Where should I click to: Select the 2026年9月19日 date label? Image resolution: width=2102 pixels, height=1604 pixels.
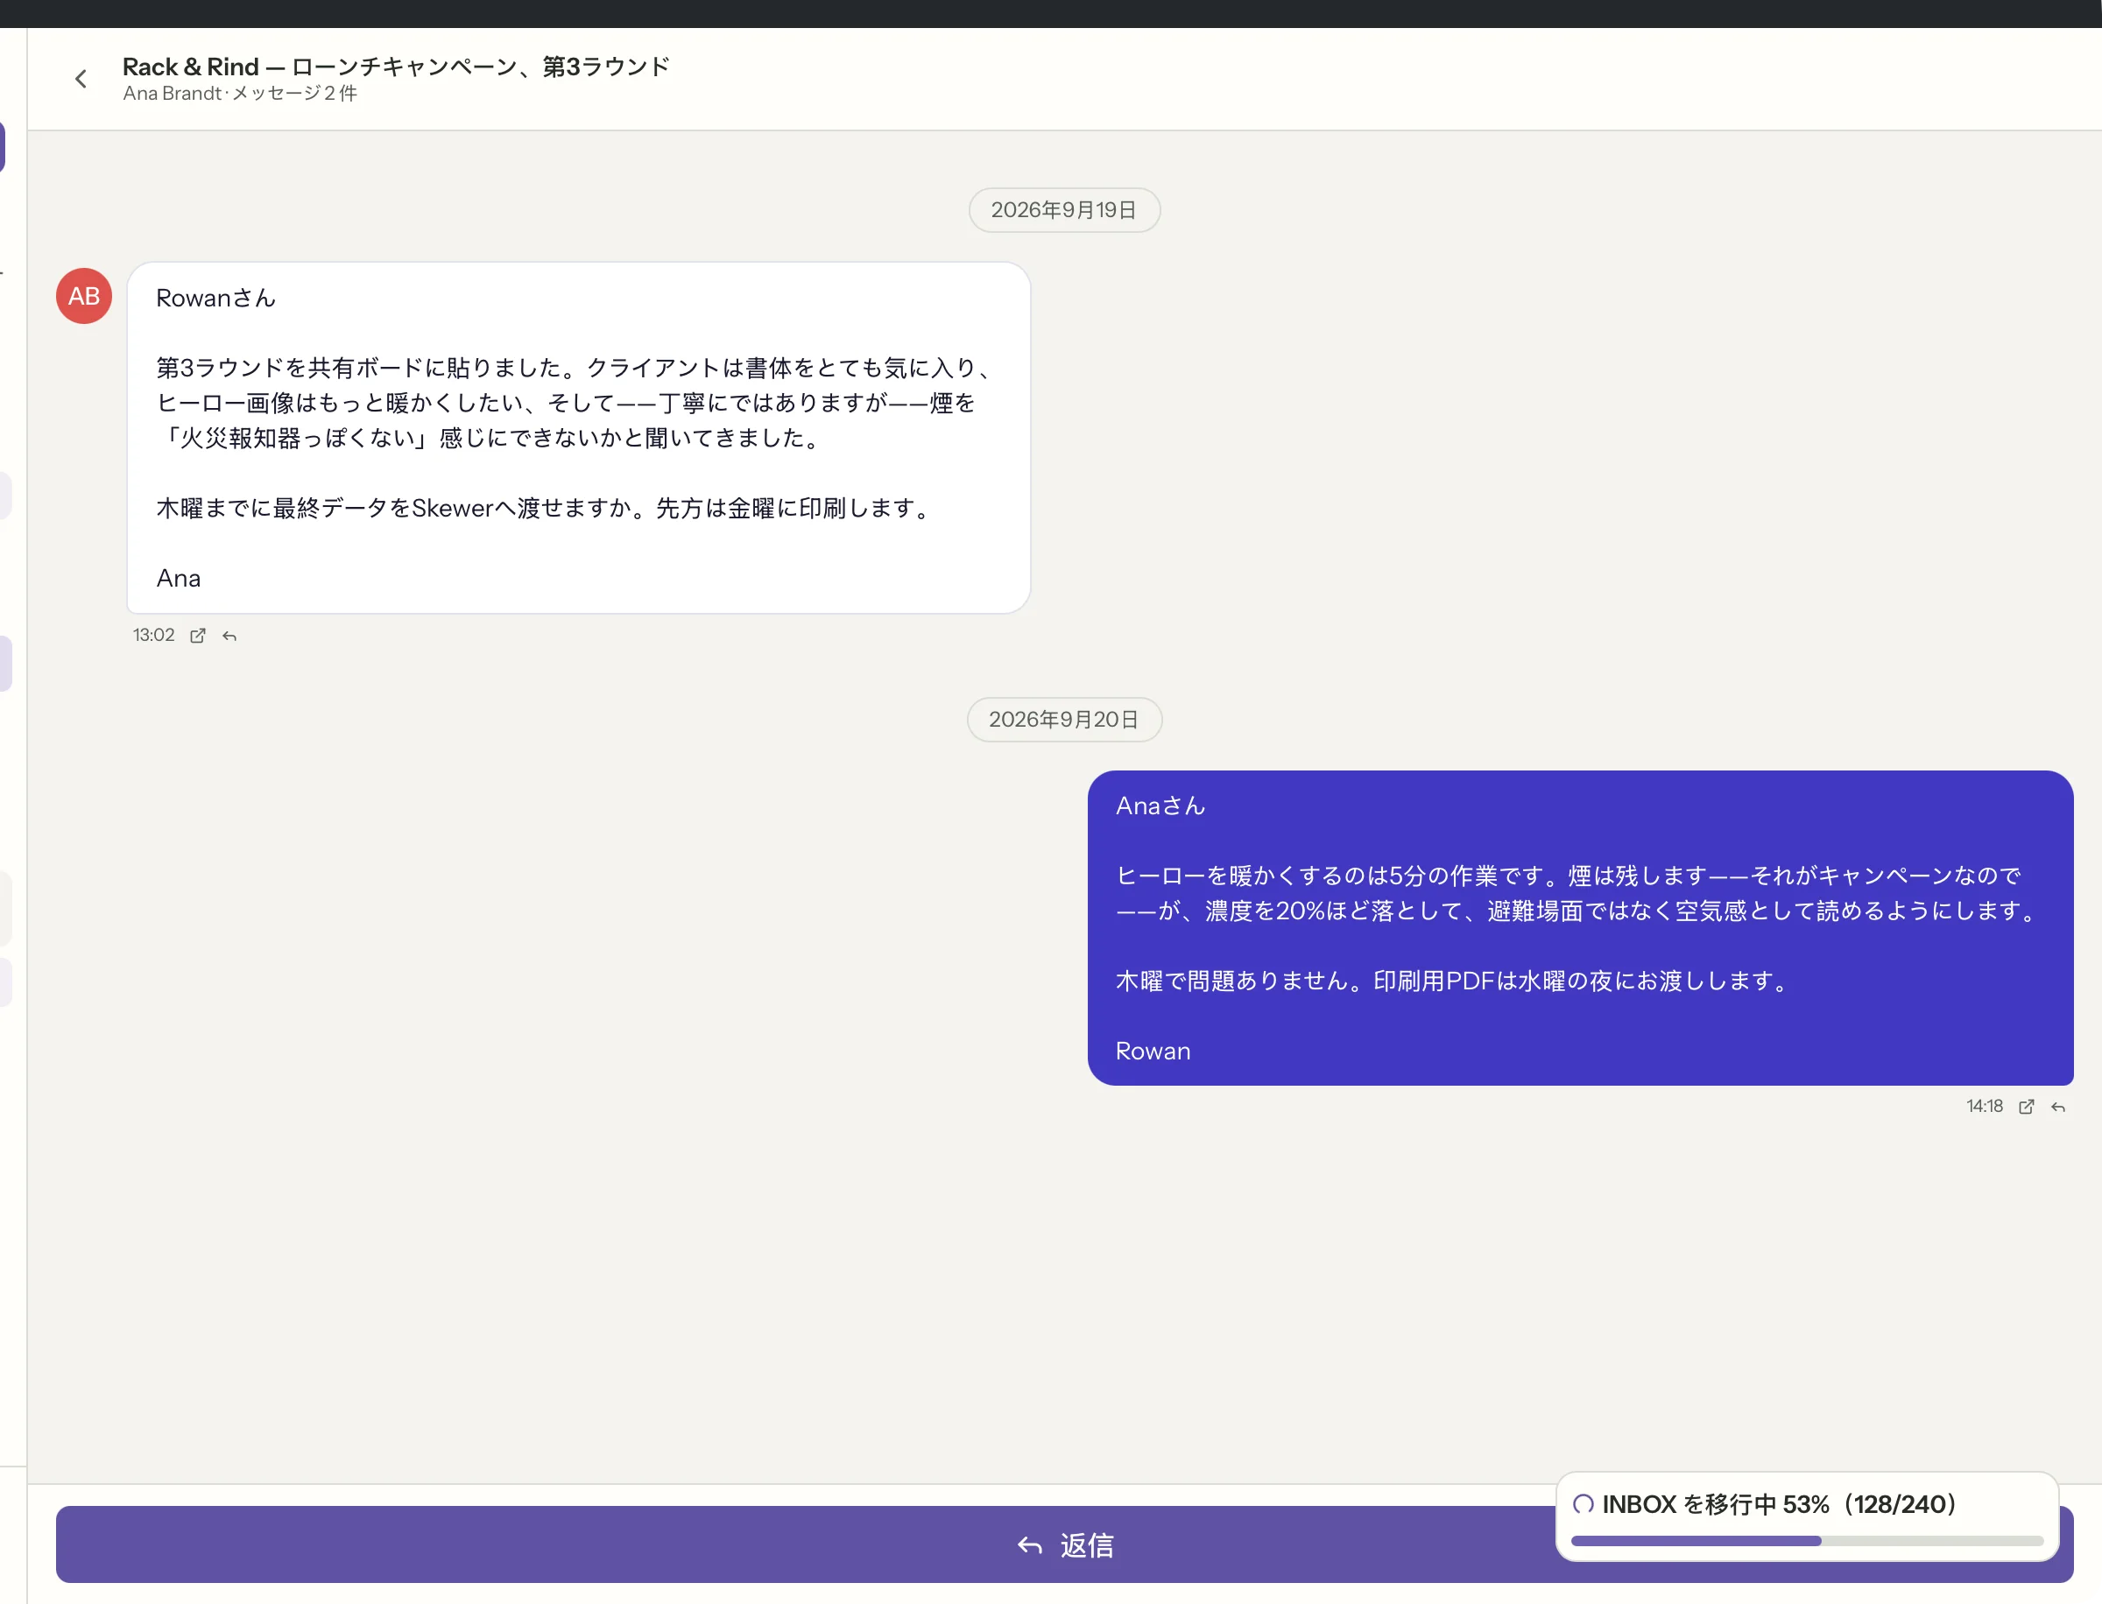tap(1064, 210)
